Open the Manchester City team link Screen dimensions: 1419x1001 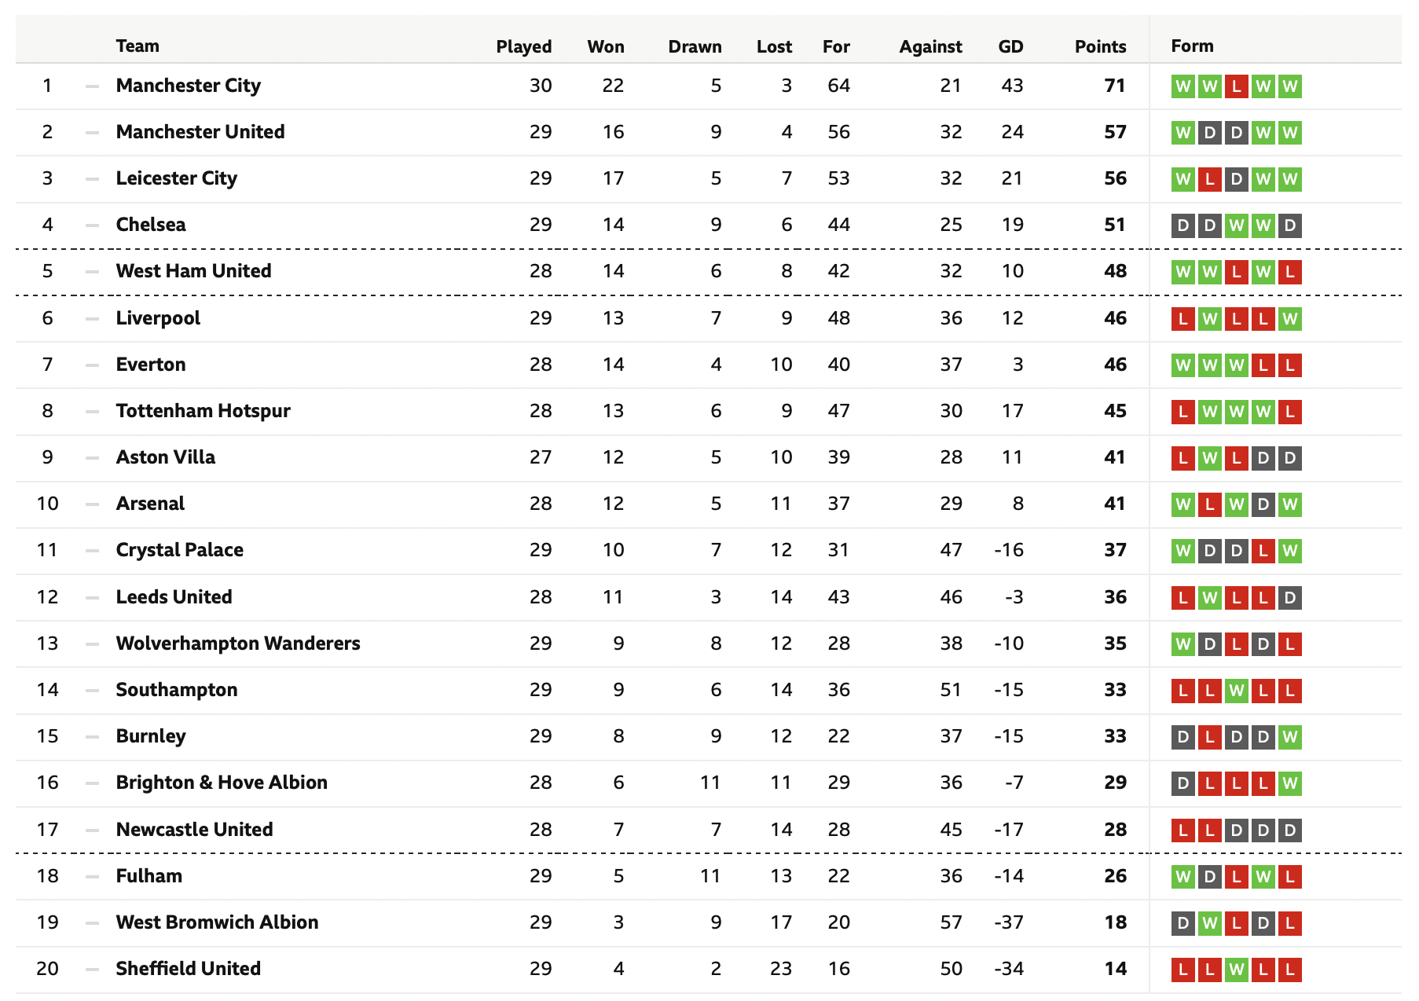pyautogui.click(x=188, y=85)
